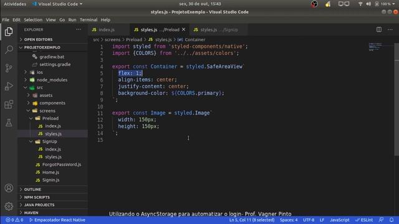Click the battery 100% indicator
This screenshot has width=399, height=224.
(x=383, y=4)
